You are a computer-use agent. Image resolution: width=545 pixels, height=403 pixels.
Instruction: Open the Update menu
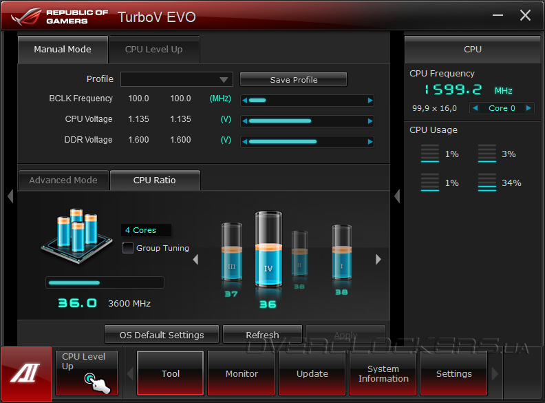coord(312,373)
